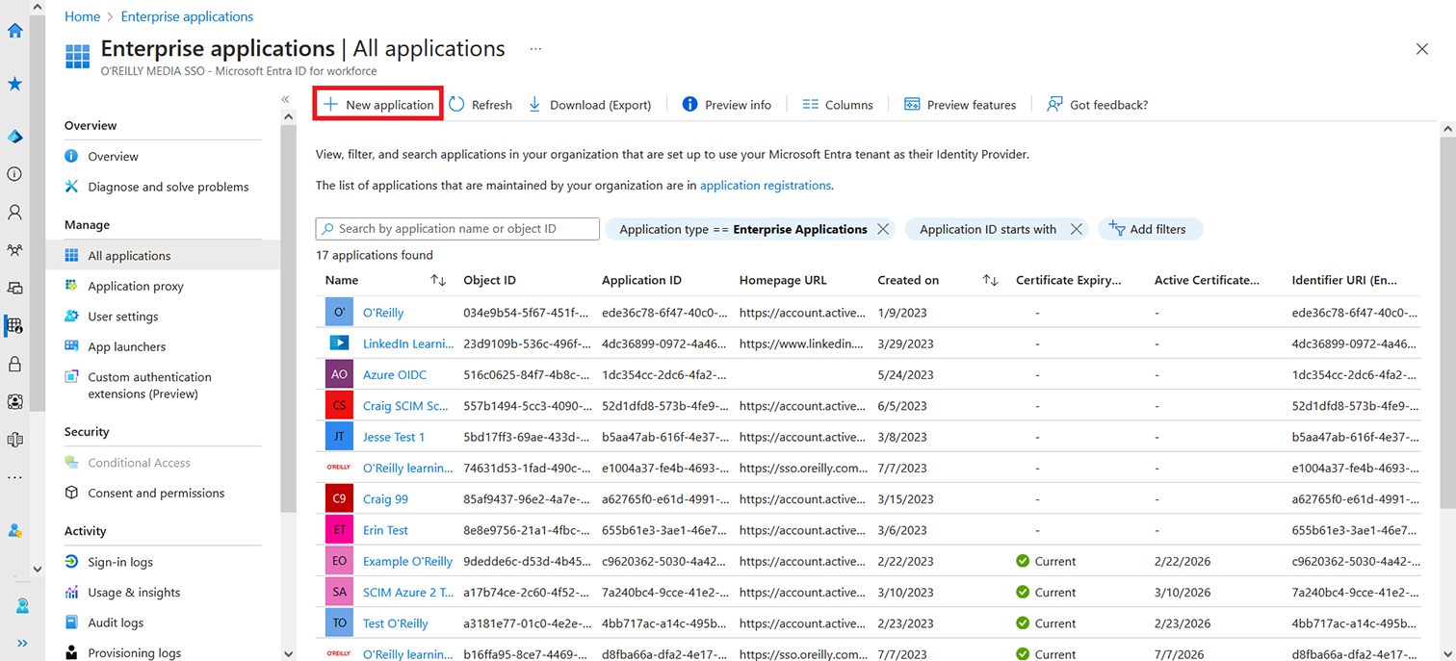Click the main content scrollbar up arrow
The width and height of the screenshot is (1456, 661).
click(1447, 128)
